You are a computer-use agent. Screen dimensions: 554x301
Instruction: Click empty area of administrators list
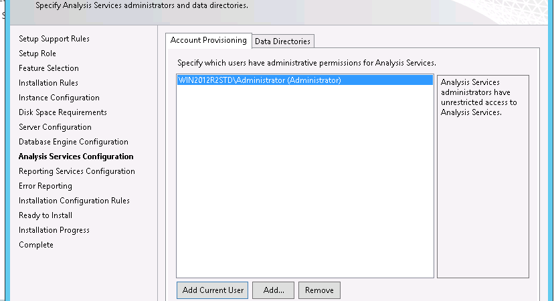305,181
